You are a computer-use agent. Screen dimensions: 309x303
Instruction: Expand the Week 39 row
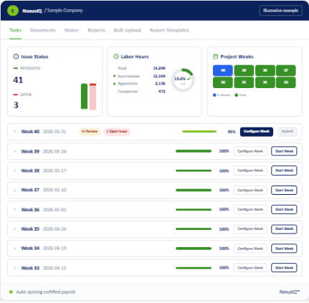pos(14,151)
